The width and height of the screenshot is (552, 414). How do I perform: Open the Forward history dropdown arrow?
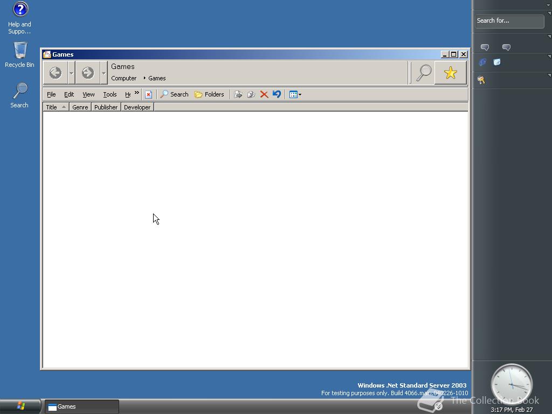click(103, 73)
